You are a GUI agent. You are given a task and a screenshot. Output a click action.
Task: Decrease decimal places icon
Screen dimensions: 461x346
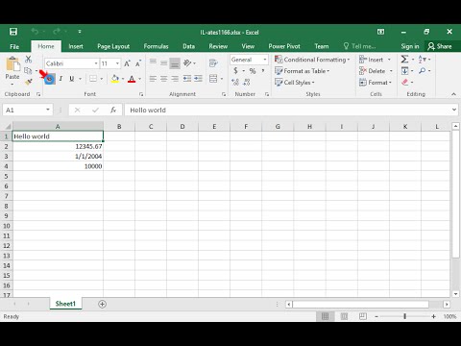coord(247,83)
